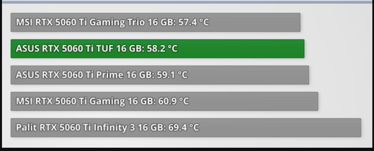The width and height of the screenshot is (374, 151).
Task: Click MSI in the 60.9 °C bar
Action: [24, 101]
